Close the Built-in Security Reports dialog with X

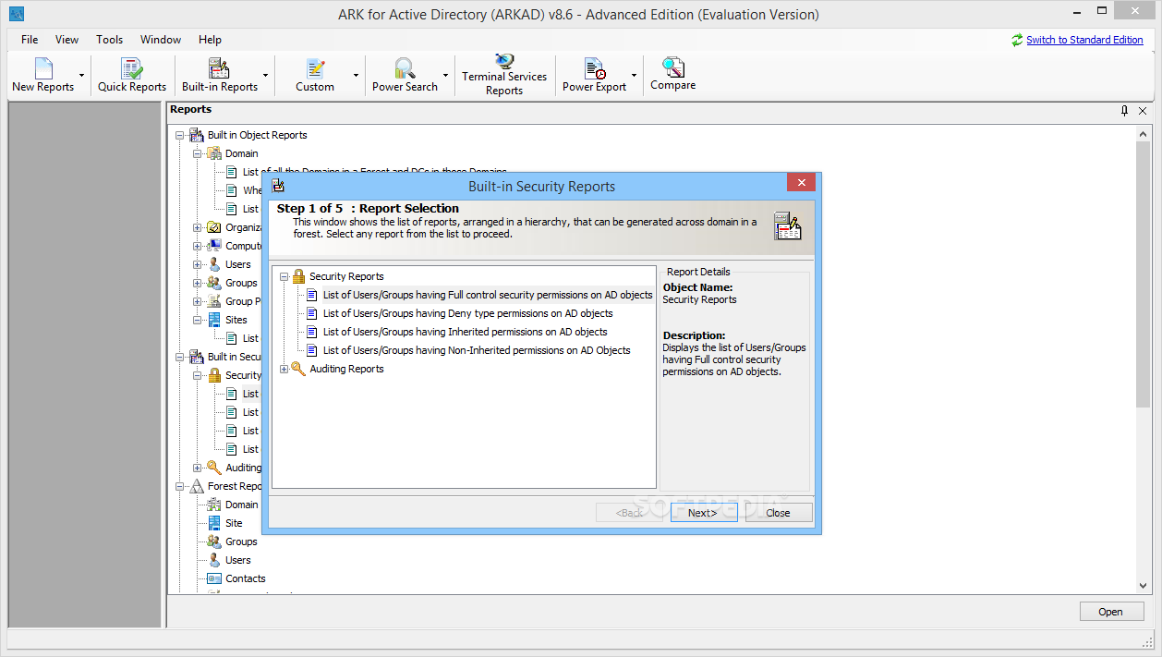801,183
